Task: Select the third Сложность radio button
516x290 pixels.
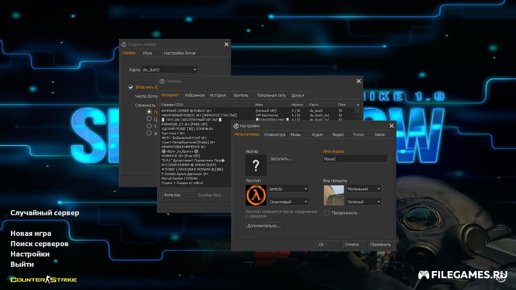Action: (149, 126)
